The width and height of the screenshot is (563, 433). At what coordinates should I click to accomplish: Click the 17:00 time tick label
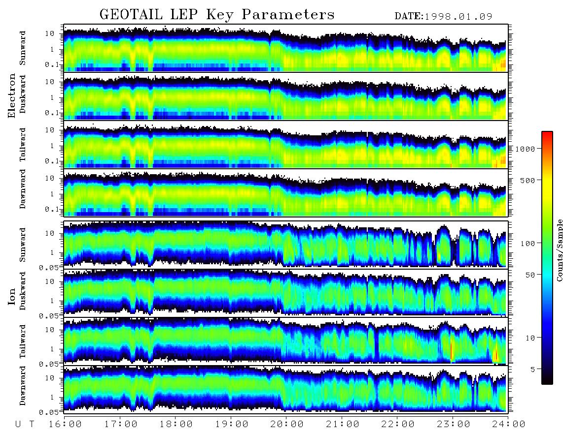(121, 424)
